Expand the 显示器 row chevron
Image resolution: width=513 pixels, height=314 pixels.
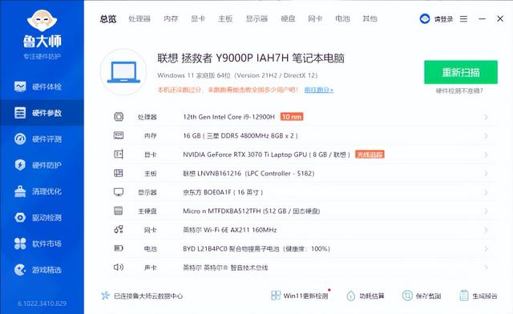[486, 192]
